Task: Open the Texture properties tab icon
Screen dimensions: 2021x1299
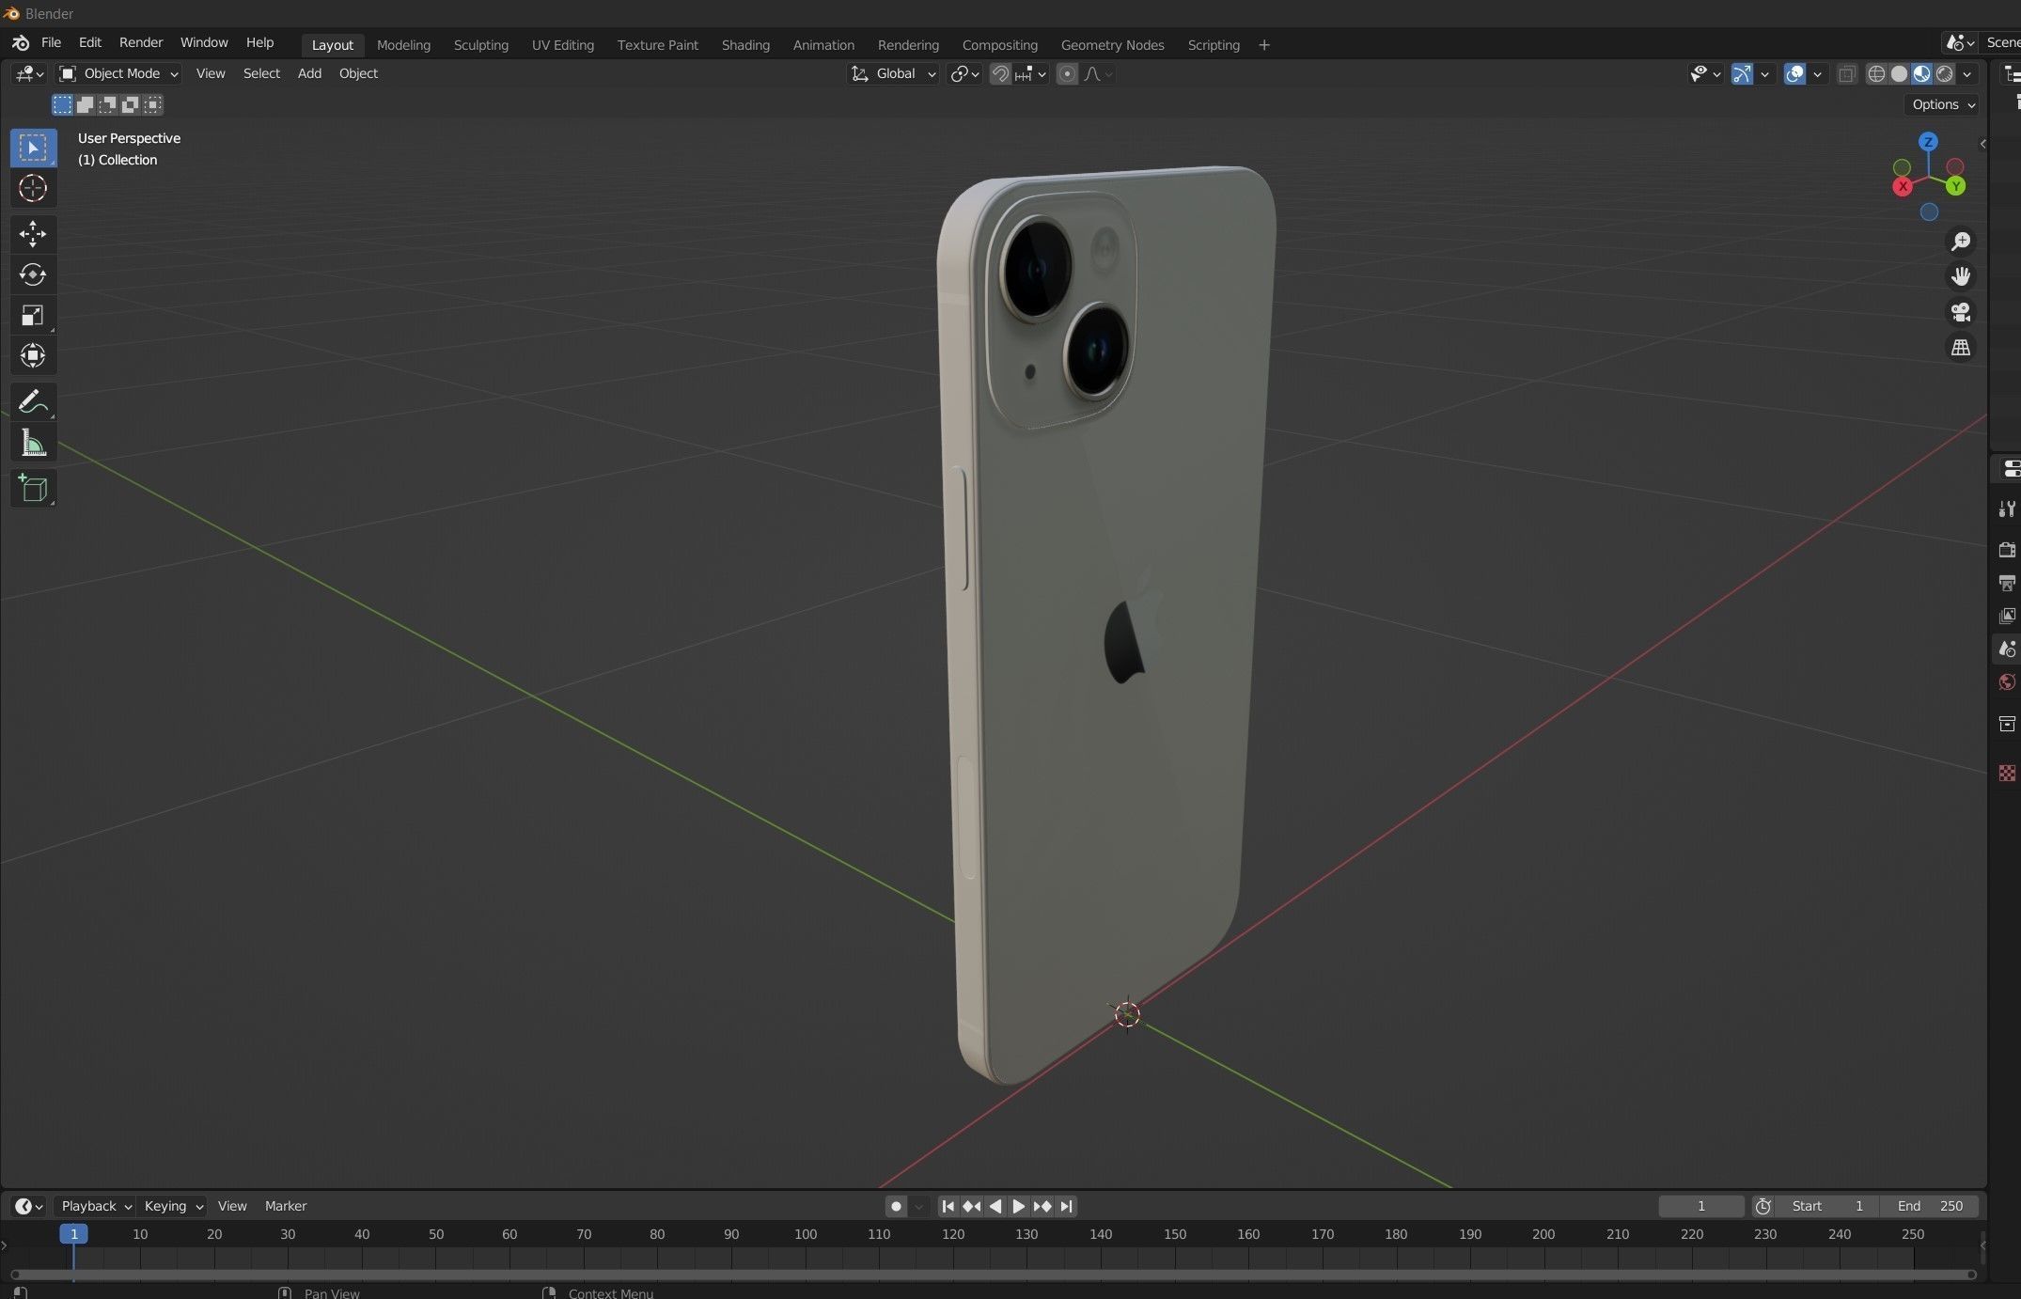Action: click(2007, 773)
